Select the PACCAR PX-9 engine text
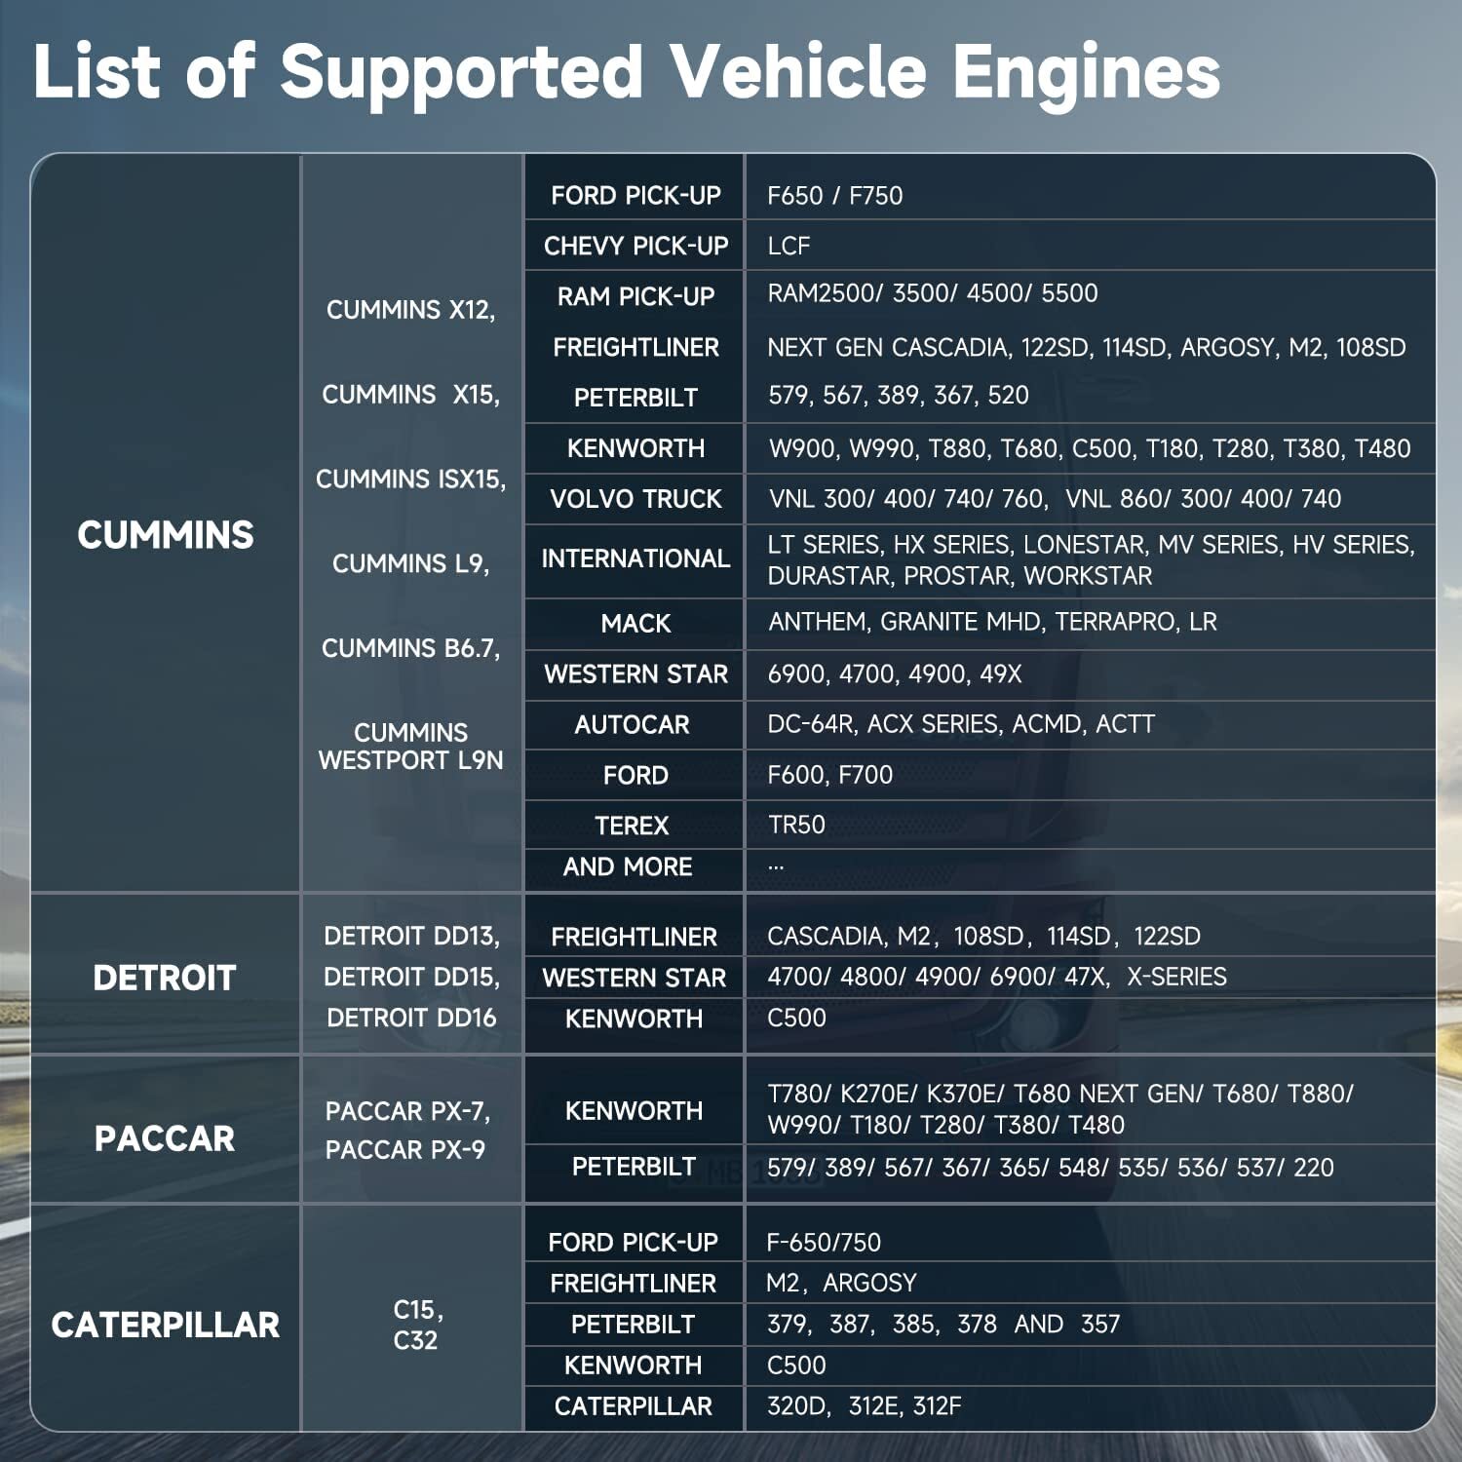The height and width of the screenshot is (1462, 1462). (x=405, y=1150)
